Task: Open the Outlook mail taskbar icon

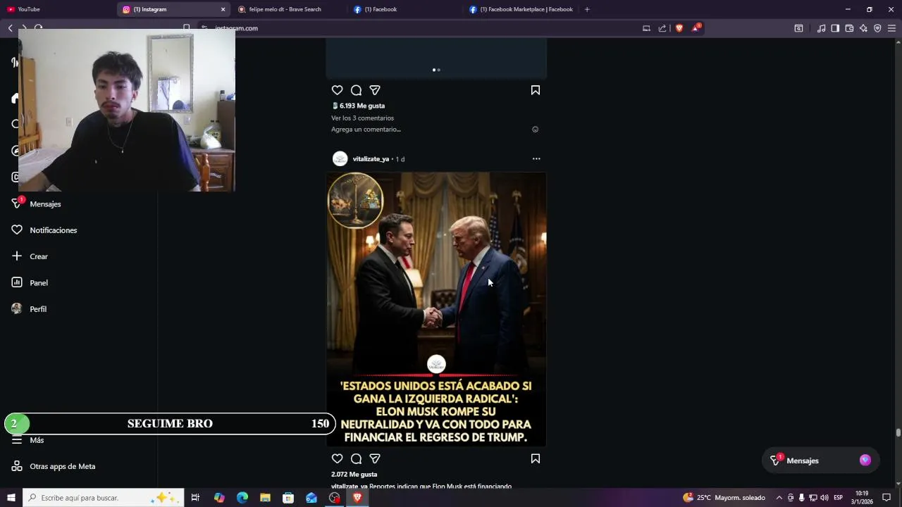Action: (x=311, y=497)
